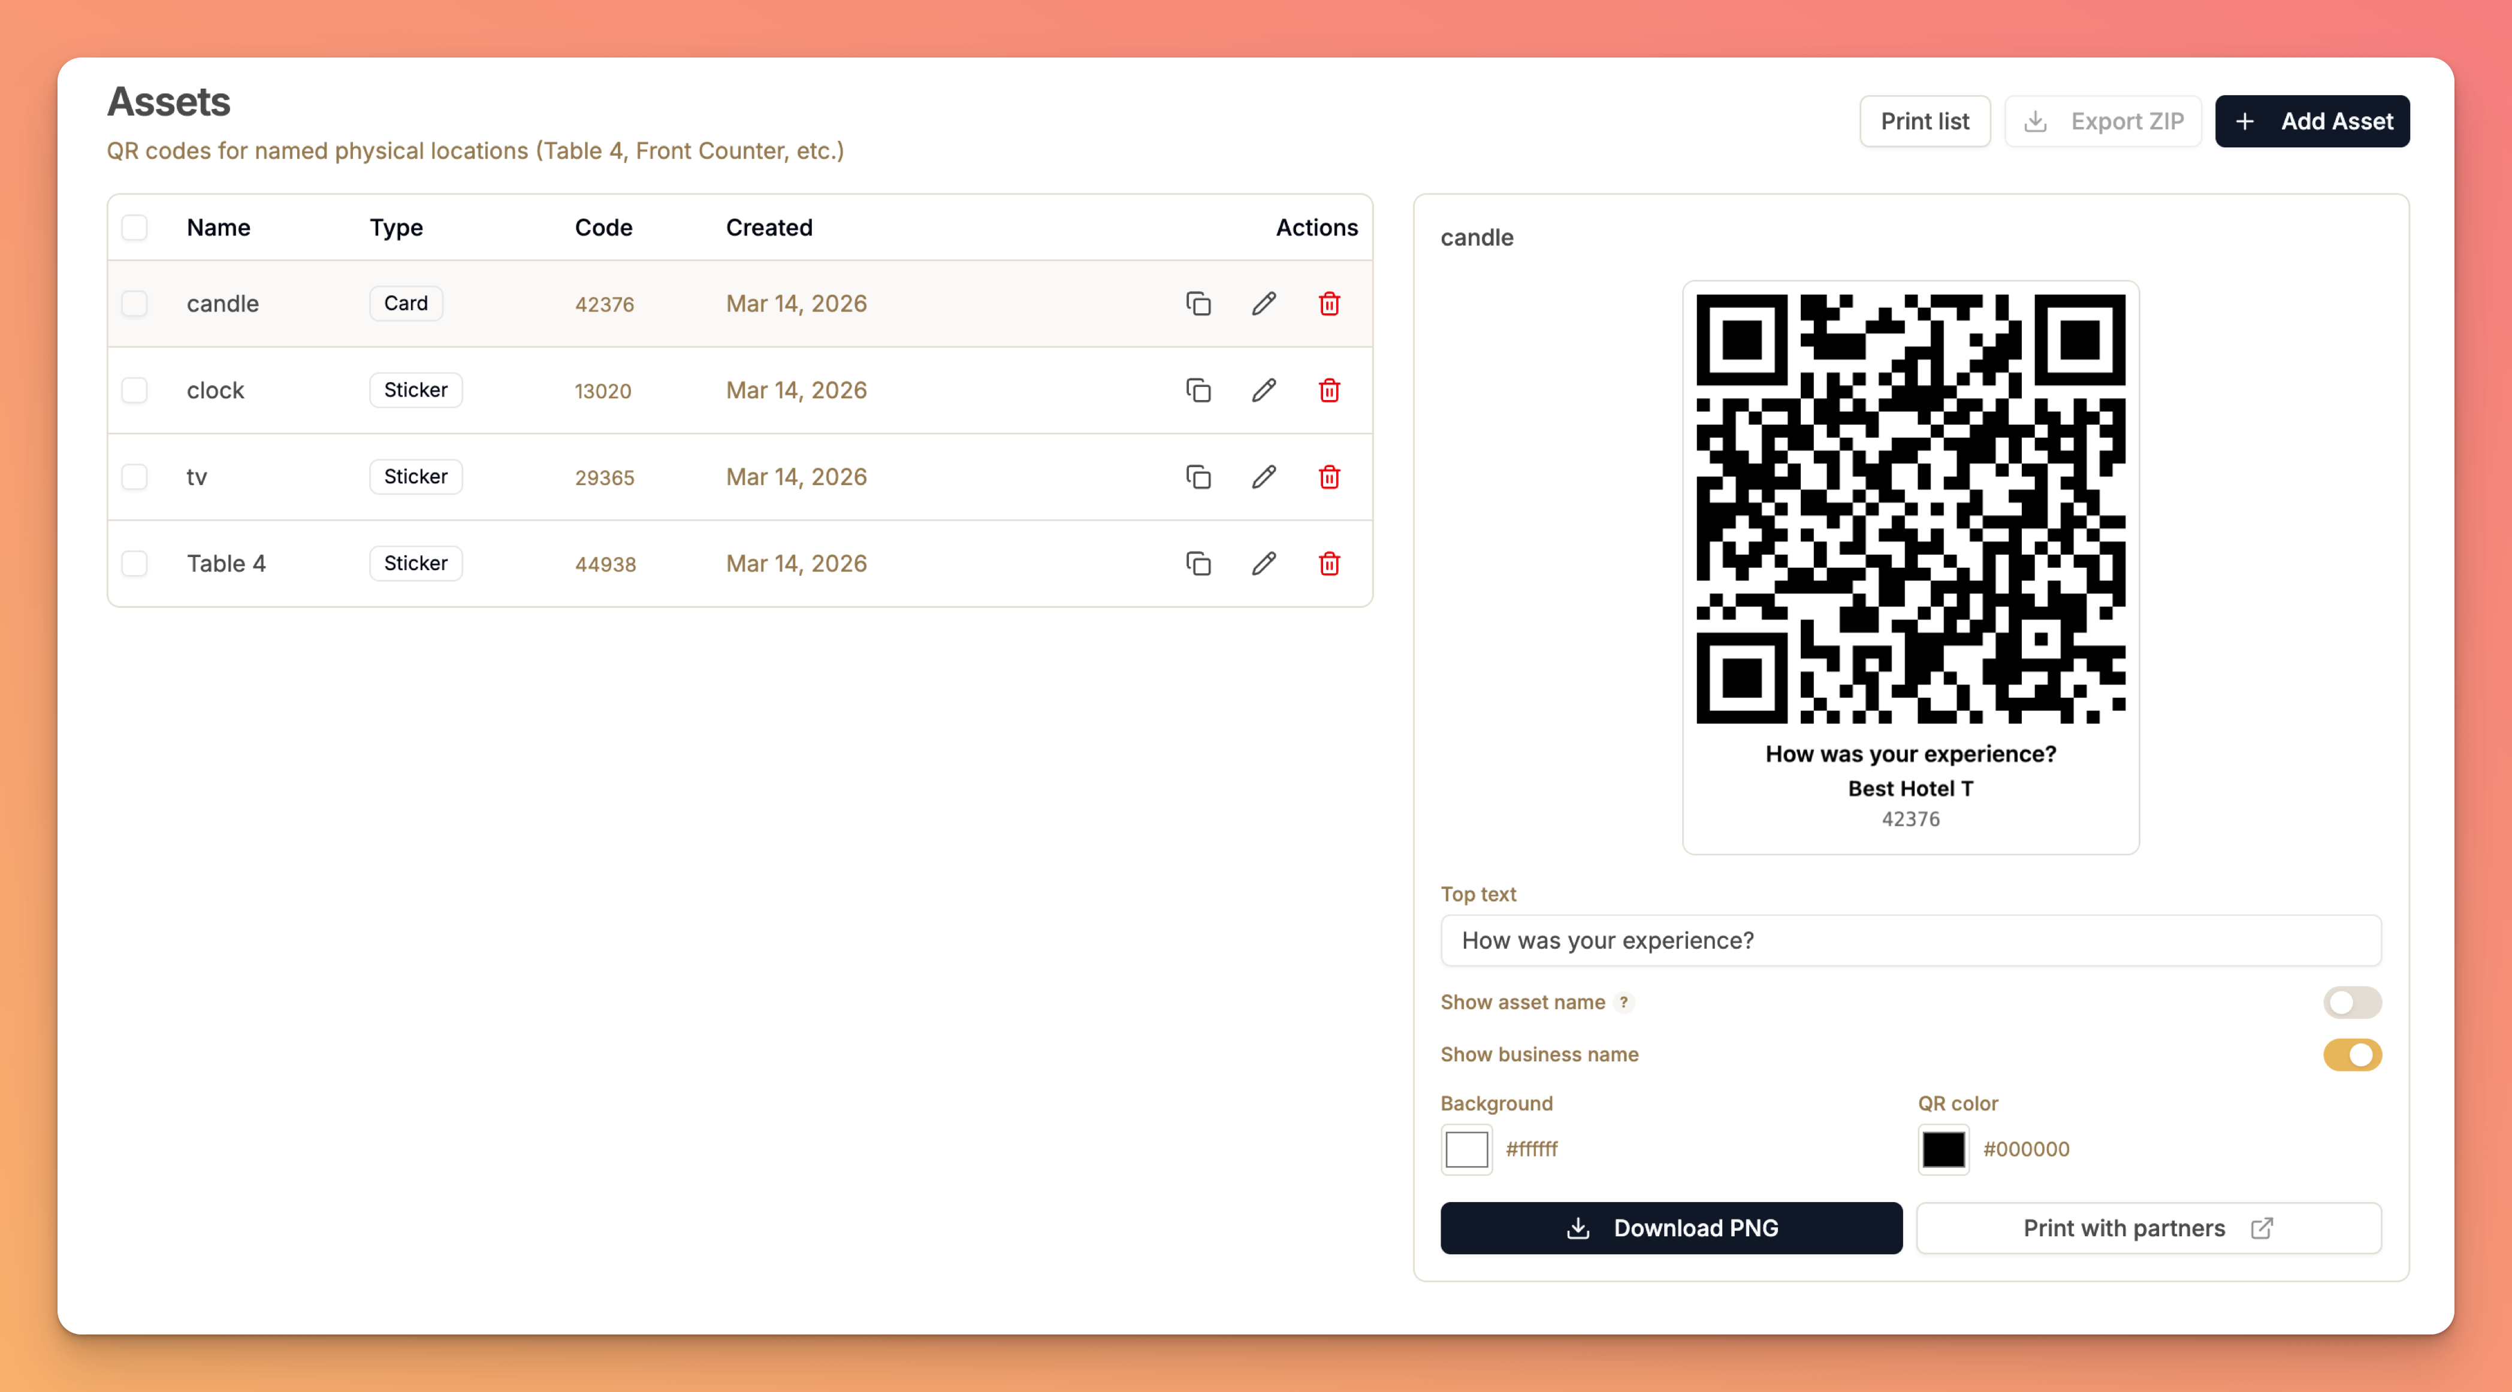Copy the tv asset code

[1198, 477]
